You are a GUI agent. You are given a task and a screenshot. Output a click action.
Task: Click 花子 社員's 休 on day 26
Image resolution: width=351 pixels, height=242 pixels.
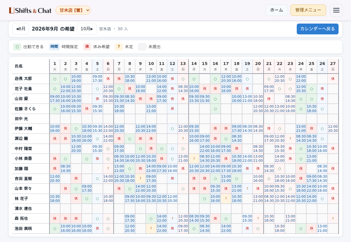322,89
